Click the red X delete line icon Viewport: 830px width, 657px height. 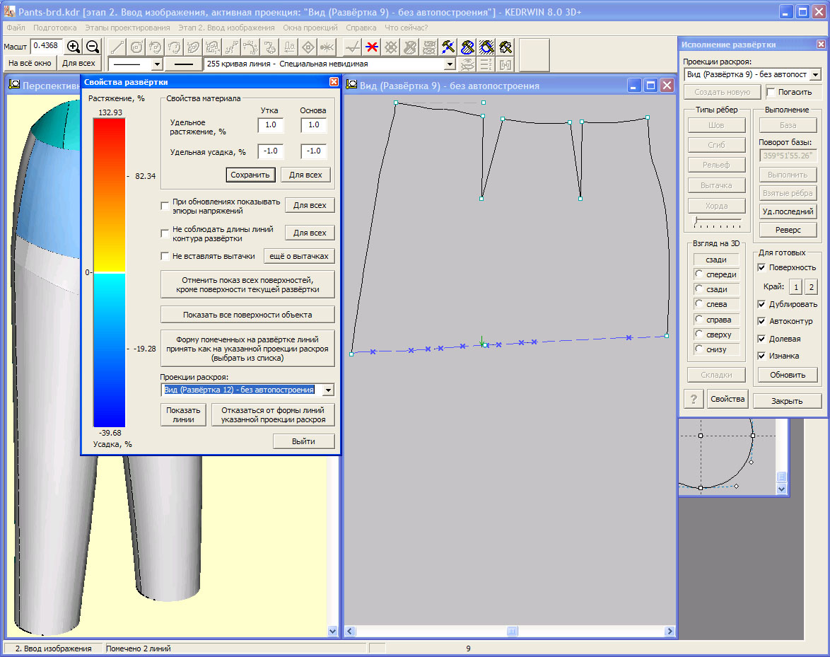pos(371,47)
